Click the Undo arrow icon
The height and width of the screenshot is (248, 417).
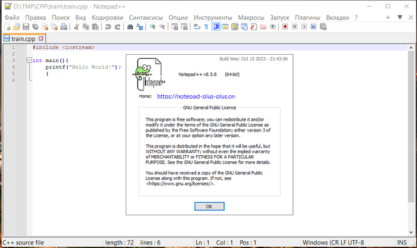(x=107, y=27)
